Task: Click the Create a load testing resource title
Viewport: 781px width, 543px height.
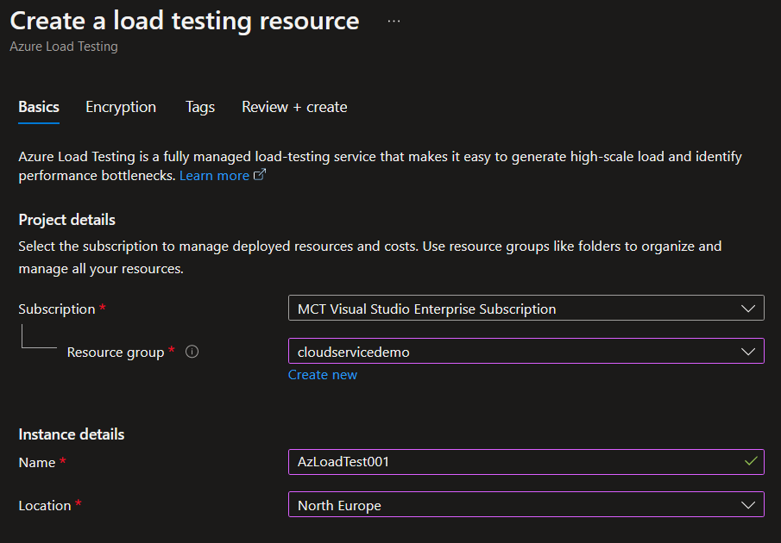Action: pyautogui.click(x=185, y=21)
